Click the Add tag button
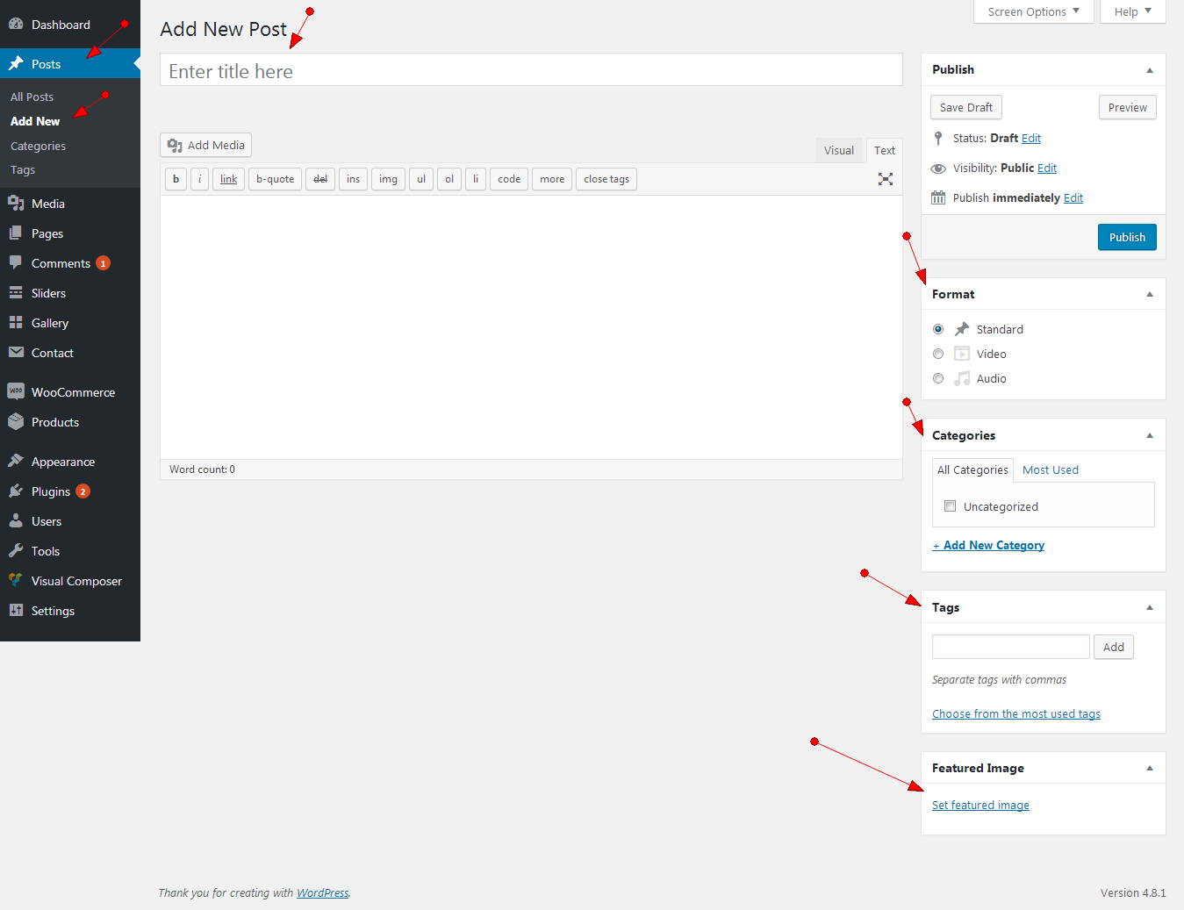The height and width of the screenshot is (910, 1184). pyautogui.click(x=1113, y=647)
